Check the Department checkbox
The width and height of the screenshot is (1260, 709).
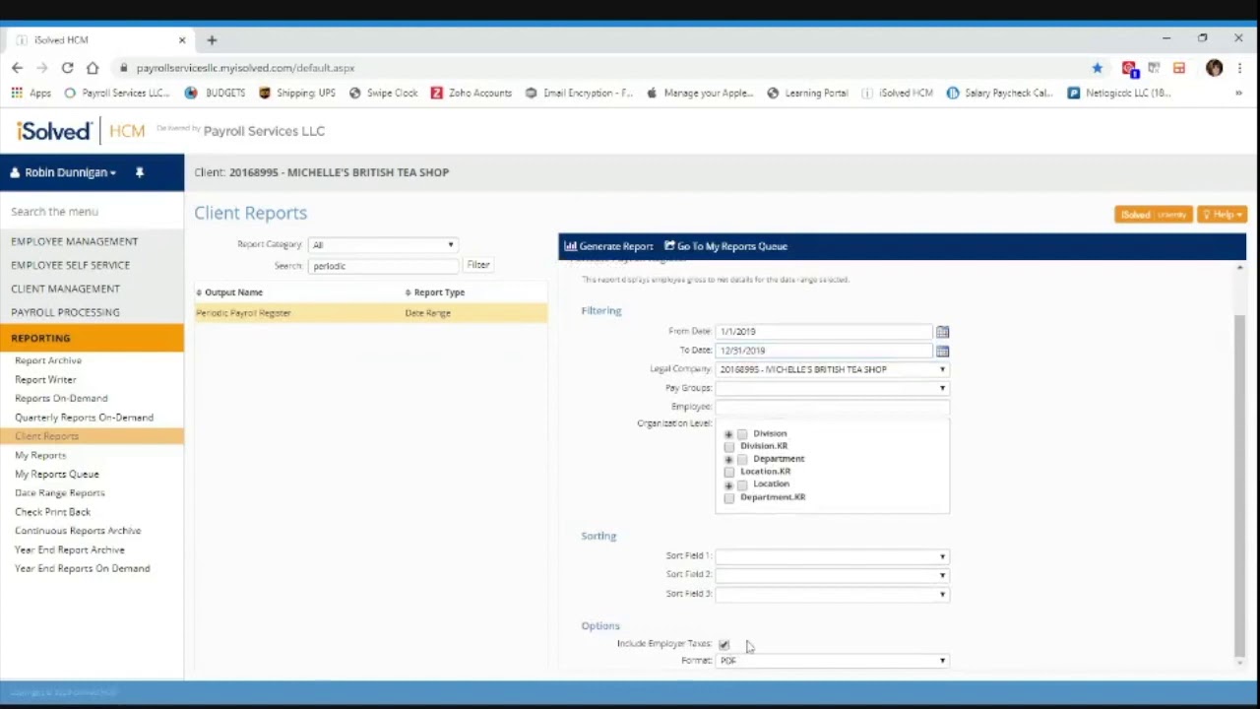coord(742,460)
